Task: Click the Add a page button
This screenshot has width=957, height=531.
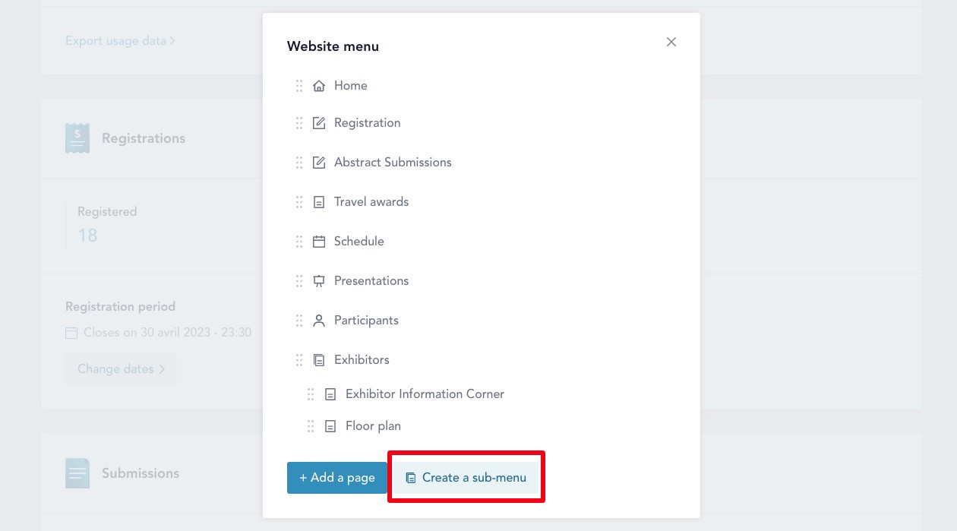Action: (337, 478)
